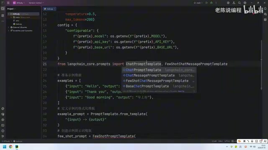The width and height of the screenshot is (268, 150).
Task: Click example_prompt variable on line 30
Action: [x=71, y=114]
